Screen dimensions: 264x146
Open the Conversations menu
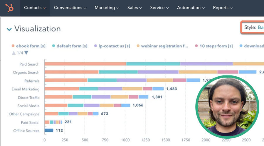70,8
